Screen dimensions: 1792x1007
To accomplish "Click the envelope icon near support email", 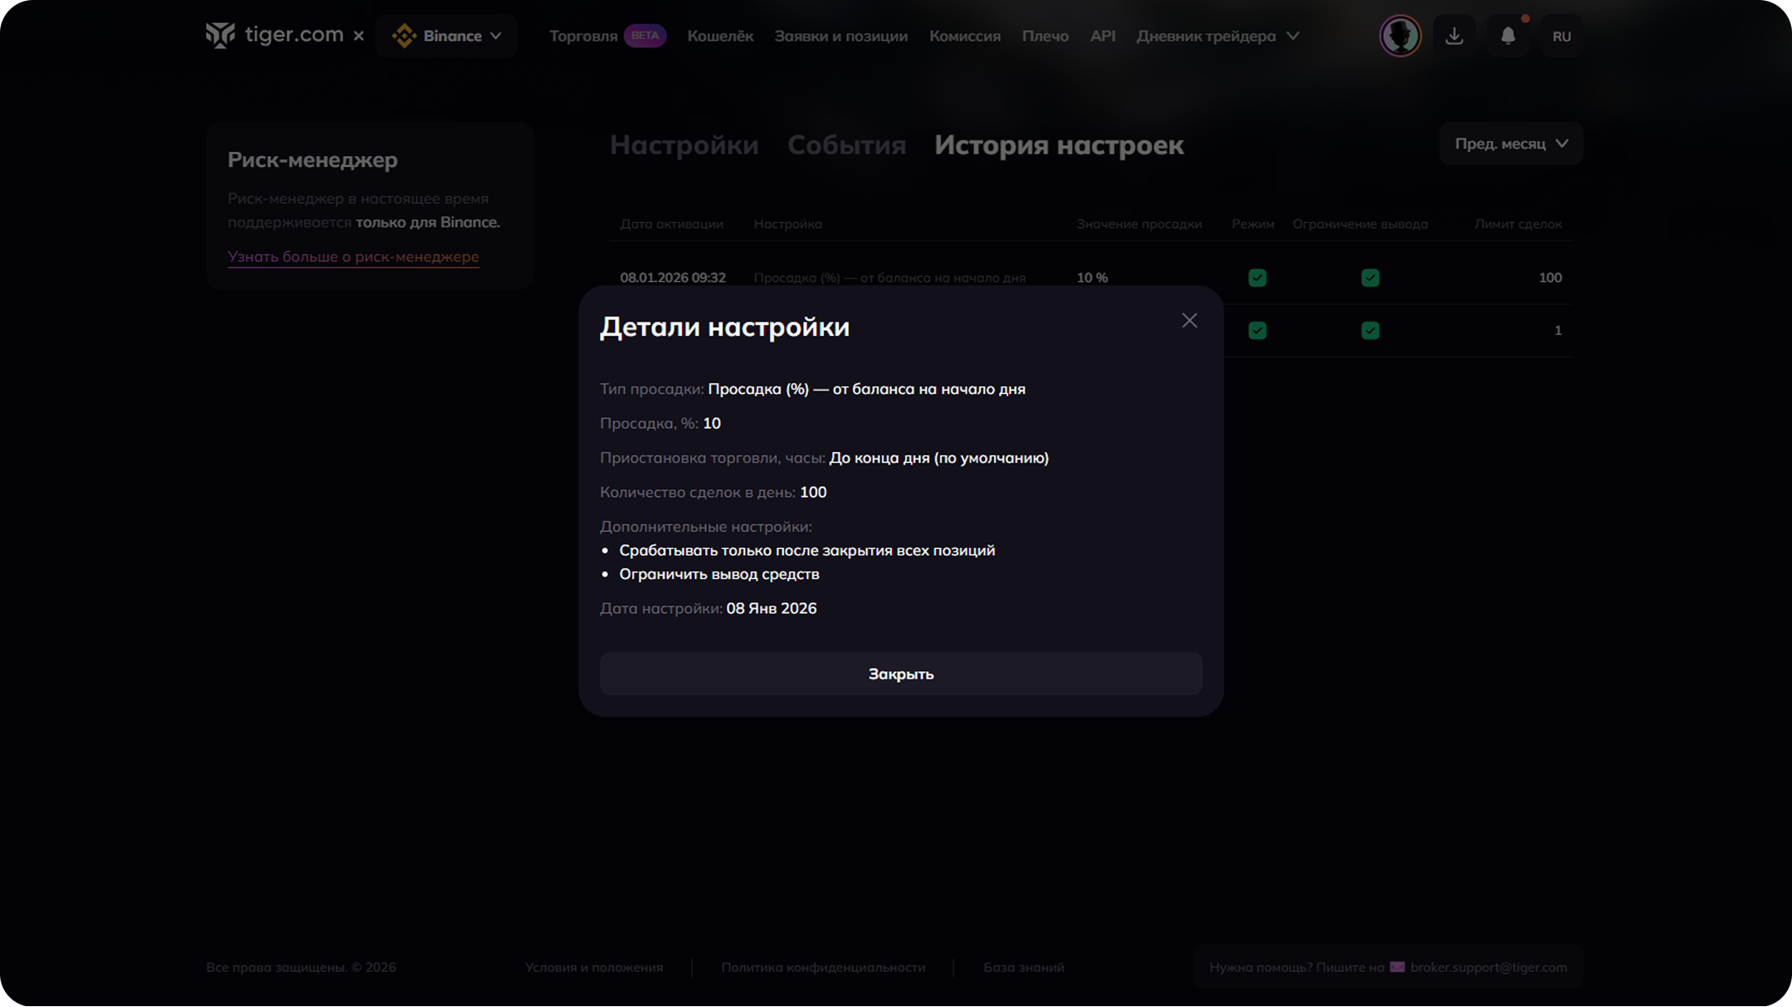I will pyautogui.click(x=1397, y=966).
